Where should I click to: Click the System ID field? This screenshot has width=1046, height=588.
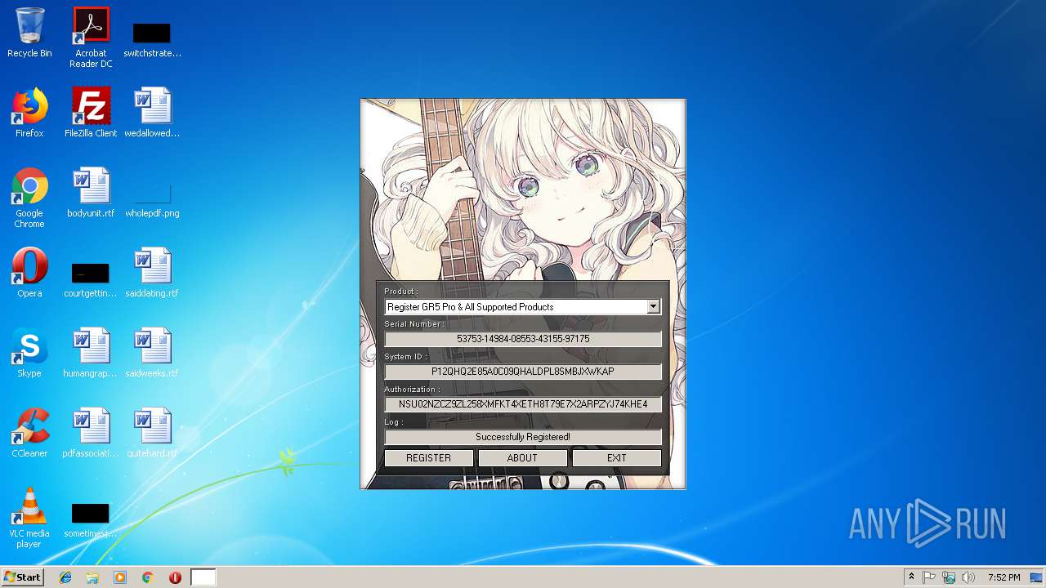[523, 372]
